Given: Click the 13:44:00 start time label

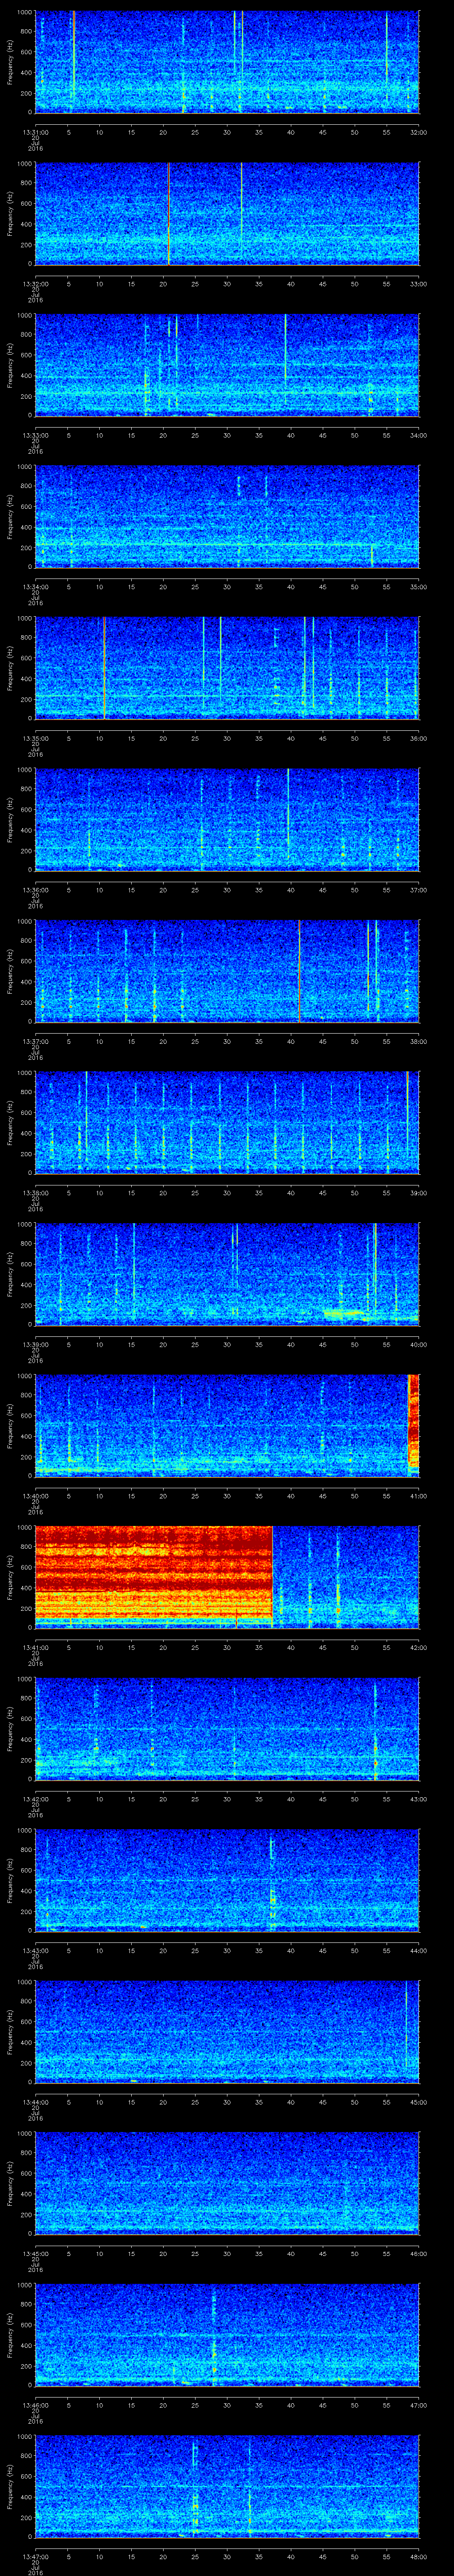Looking at the screenshot, I should pos(35,2102).
